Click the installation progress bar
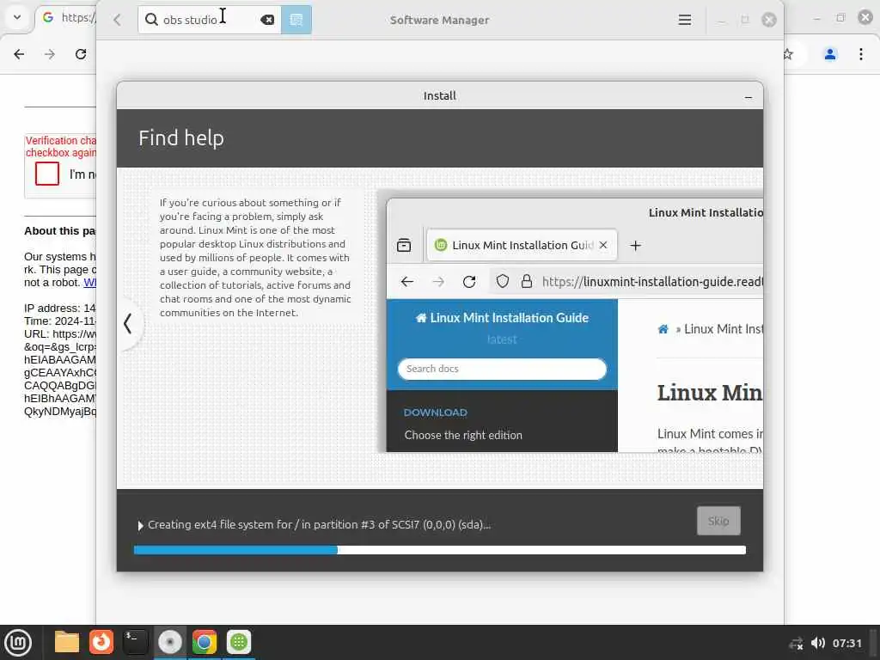Screen dimensions: 880x660 (439, 550)
